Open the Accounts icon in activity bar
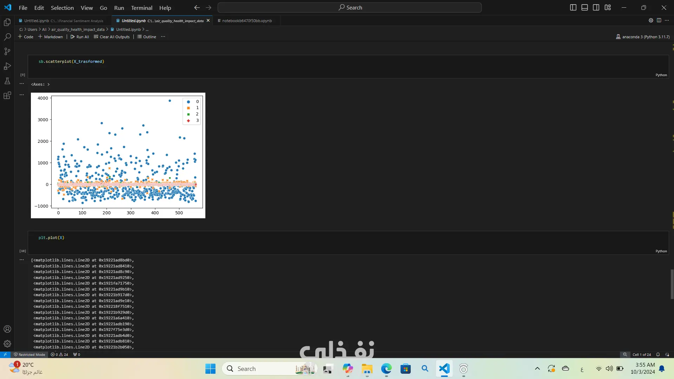Screen dimensions: 674x379 tap(7, 329)
